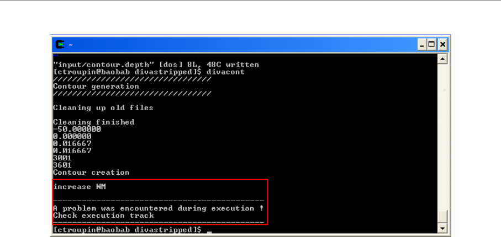Minimize the terminal window

coord(422,45)
